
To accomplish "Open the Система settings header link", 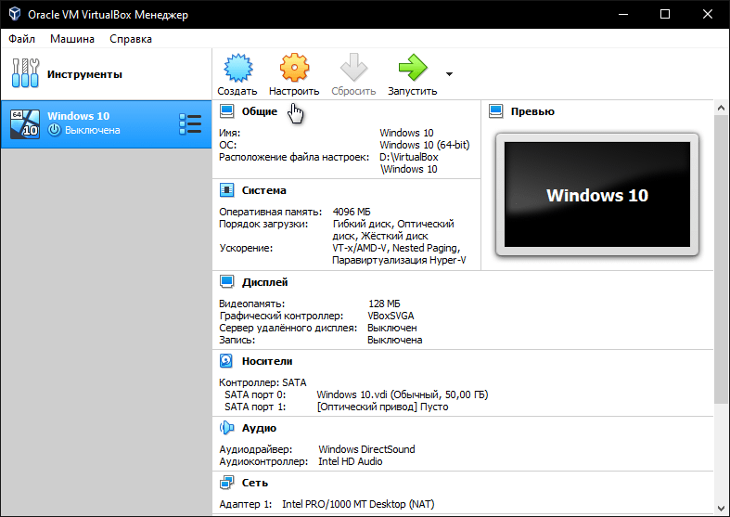I will click(264, 190).
